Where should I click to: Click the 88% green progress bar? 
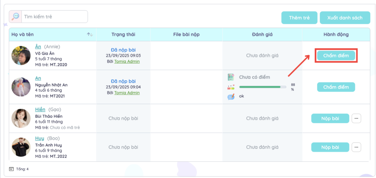pyautogui.click(x=262, y=87)
